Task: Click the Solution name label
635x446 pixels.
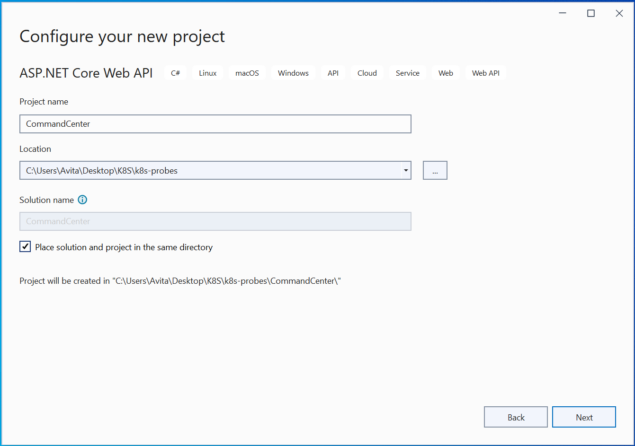Action: point(46,200)
